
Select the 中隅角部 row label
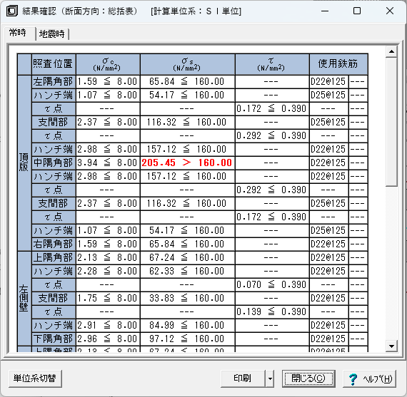[x=54, y=163]
